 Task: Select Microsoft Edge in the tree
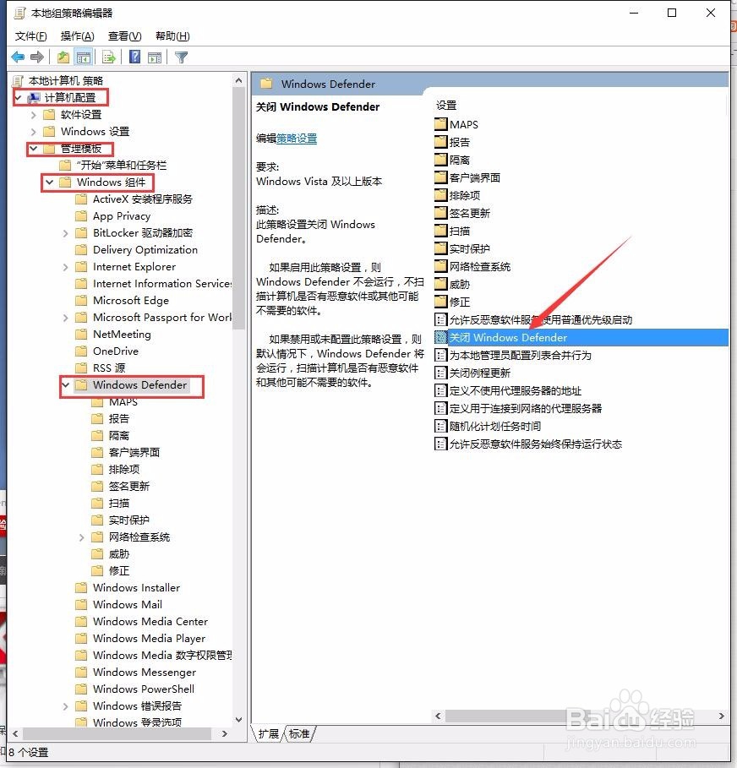(131, 301)
